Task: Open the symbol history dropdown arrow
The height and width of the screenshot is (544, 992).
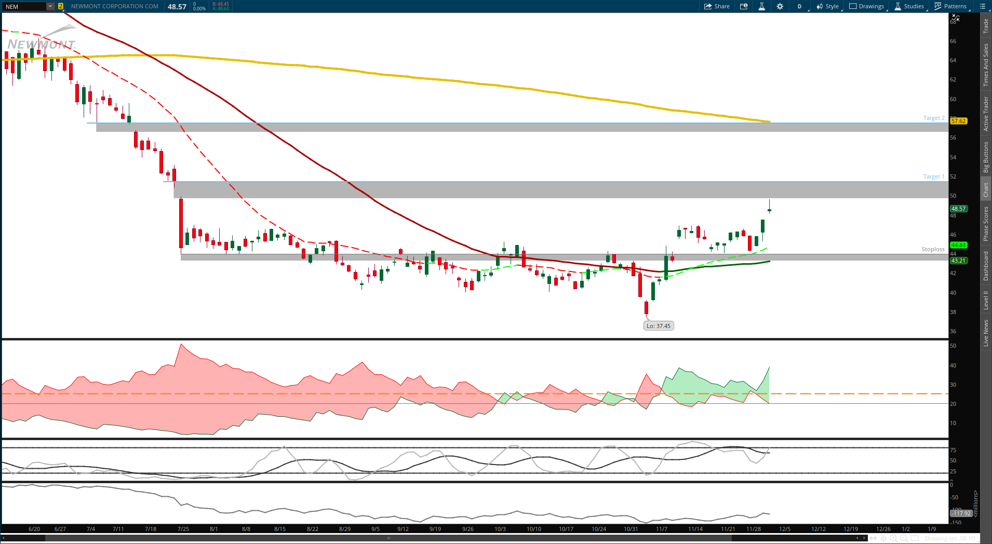Action: (50, 6)
